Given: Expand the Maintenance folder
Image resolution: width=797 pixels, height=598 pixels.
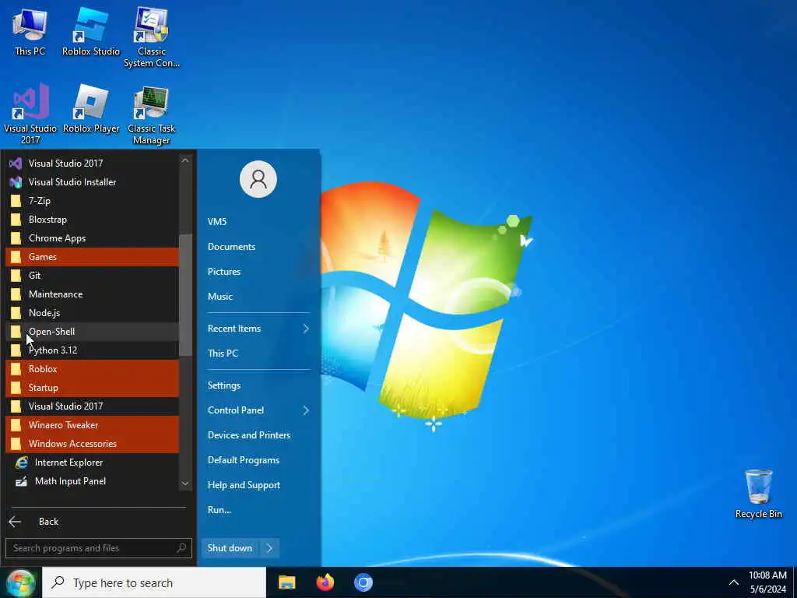Looking at the screenshot, I should [x=92, y=294].
